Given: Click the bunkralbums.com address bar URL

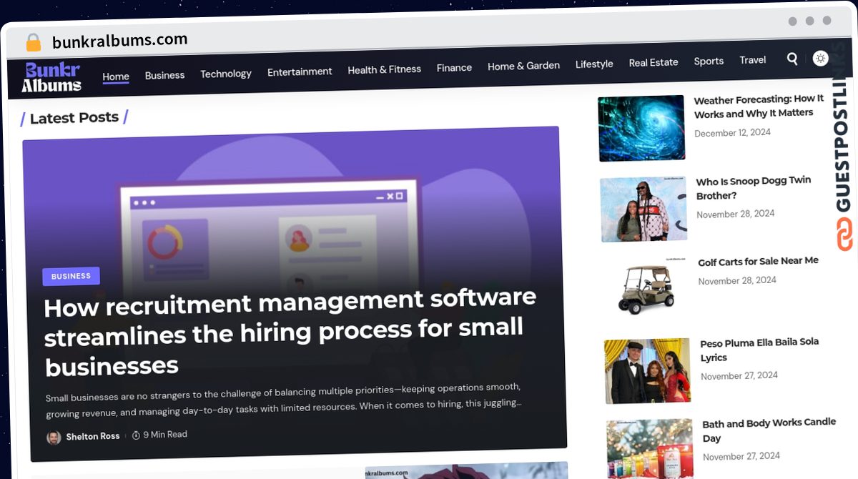Looking at the screenshot, I should (x=120, y=41).
